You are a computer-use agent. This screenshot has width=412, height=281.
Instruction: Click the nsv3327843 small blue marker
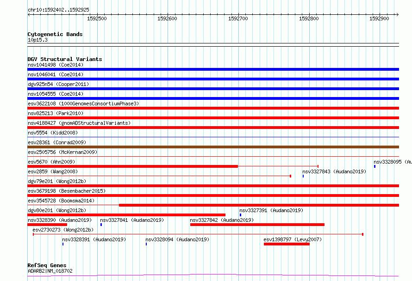click(x=303, y=176)
